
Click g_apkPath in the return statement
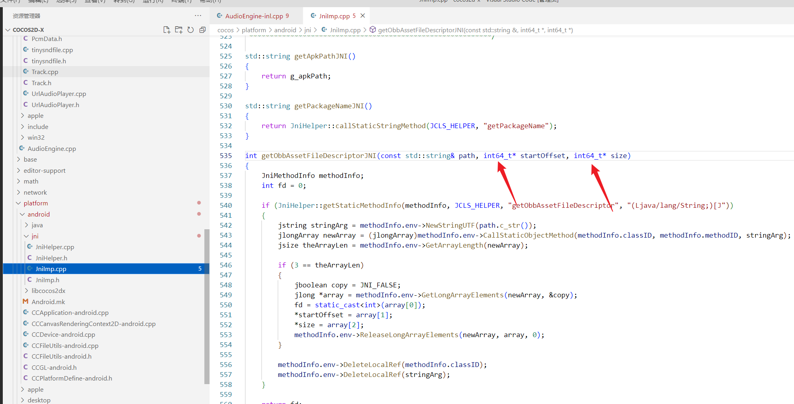pyautogui.click(x=308, y=76)
